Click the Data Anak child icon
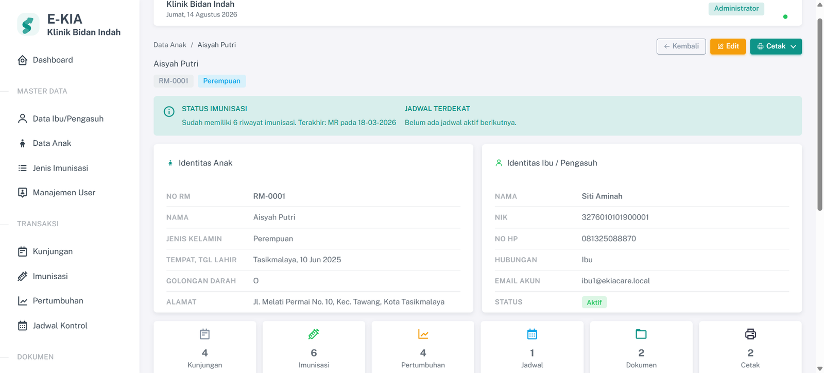This screenshot has height=373, width=824. [23, 144]
